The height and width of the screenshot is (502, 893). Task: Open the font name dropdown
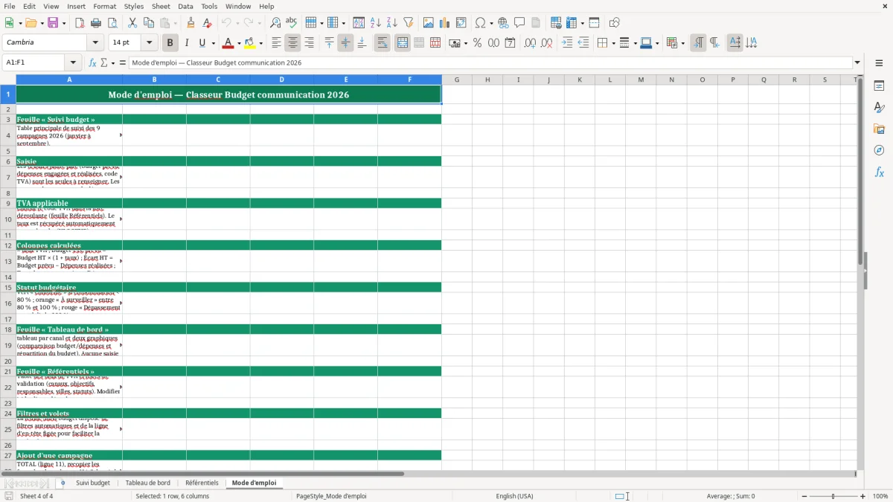(94, 43)
